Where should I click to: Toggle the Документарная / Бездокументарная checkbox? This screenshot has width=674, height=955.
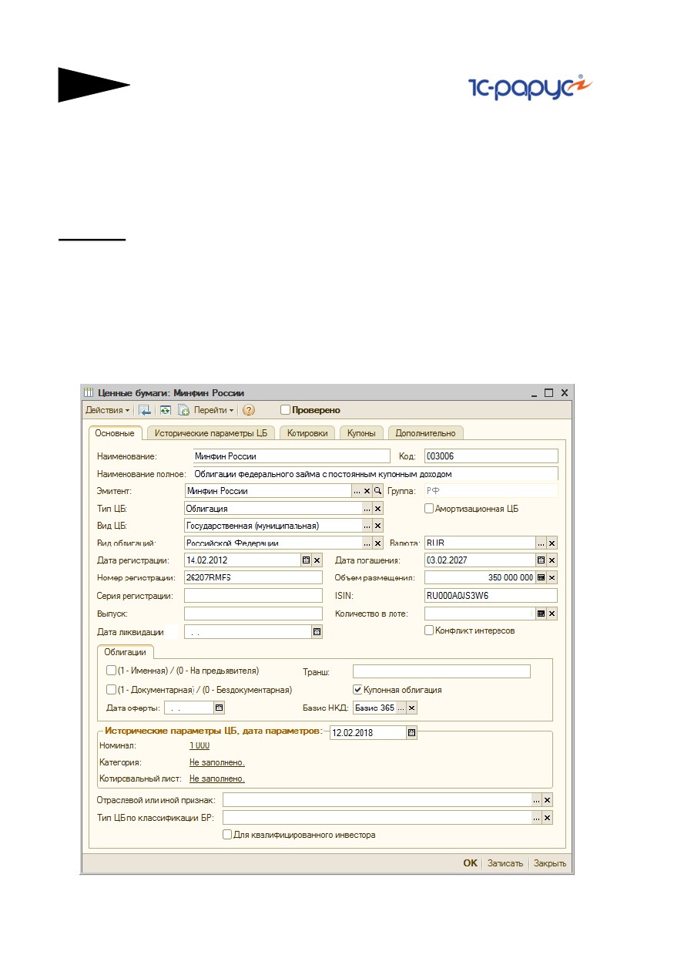(x=111, y=690)
